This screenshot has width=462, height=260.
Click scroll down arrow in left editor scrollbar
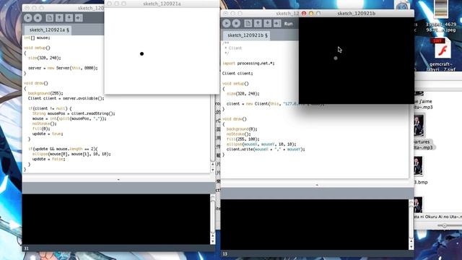tap(213, 170)
